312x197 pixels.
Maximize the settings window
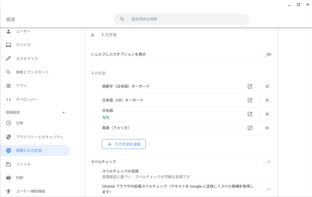(x=298, y=5)
